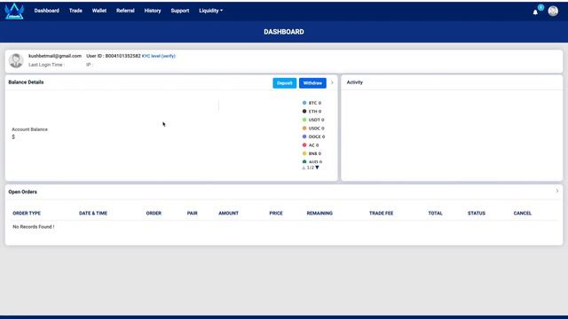Click the ORDER TYPE column header
The image size is (568, 319).
point(27,214)
